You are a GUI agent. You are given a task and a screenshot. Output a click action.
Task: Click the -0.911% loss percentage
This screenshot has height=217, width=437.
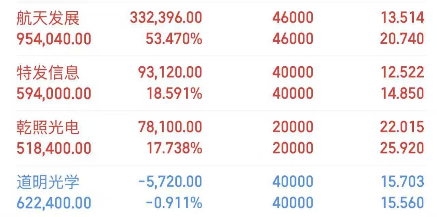pyautogui.click(x=174, y=203)
